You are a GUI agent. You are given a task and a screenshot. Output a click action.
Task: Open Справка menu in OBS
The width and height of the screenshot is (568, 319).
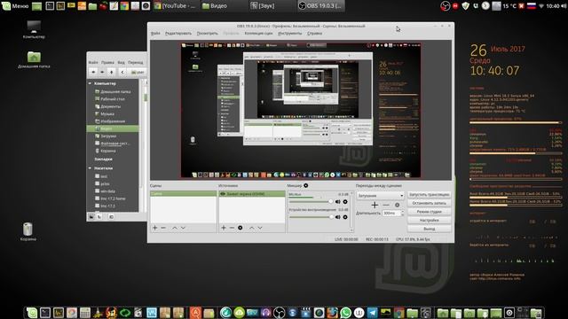(x=314, y=34)
